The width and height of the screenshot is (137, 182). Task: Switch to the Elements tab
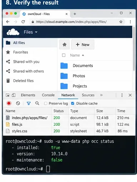point(28,95)
